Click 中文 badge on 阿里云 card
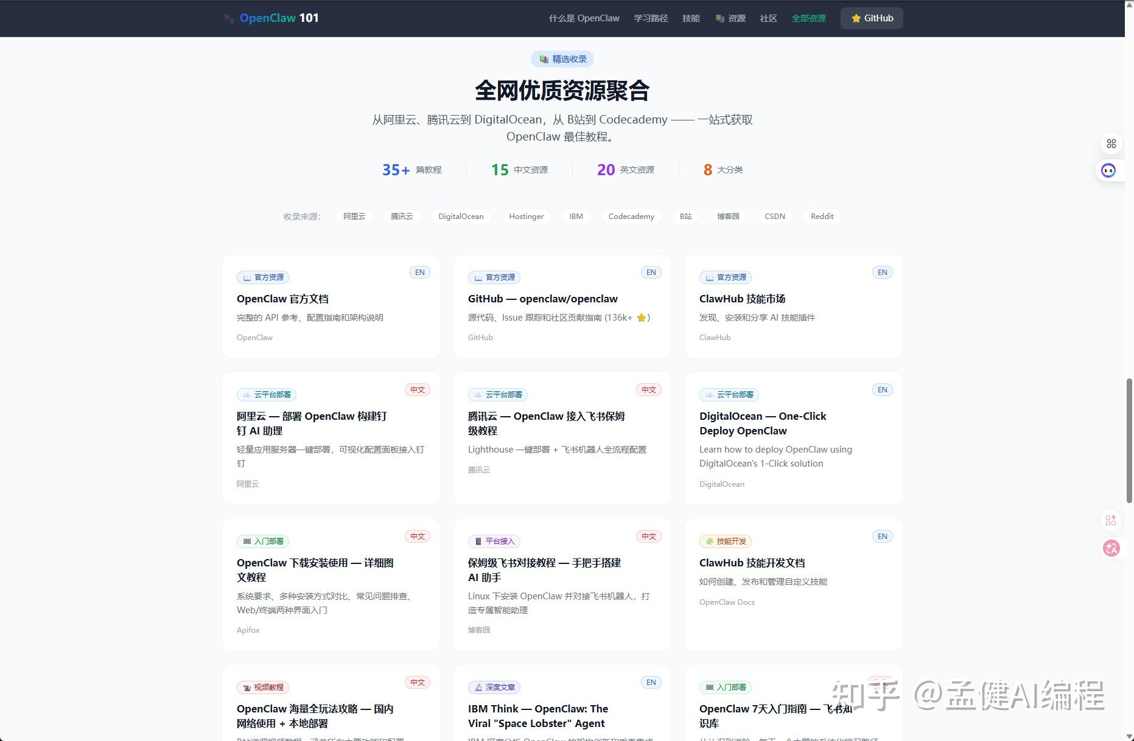The height and width of the screenshot is (741, 1134). point(418,390)
